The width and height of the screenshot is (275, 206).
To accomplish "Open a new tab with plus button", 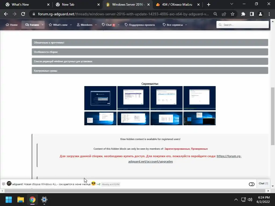I will tap(208, 5).
